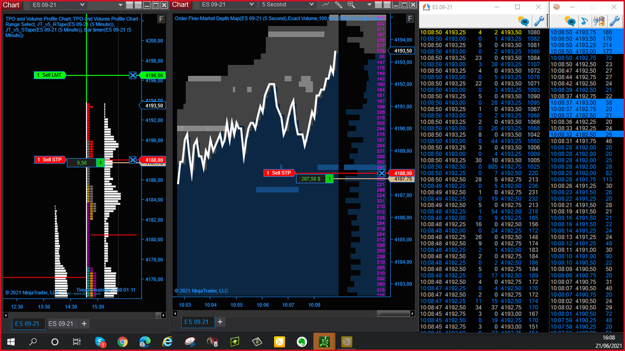This screenshot has height=351, width=625.
Task: Click the zoom in magnifier icon
Action: (x=351, y=5)
